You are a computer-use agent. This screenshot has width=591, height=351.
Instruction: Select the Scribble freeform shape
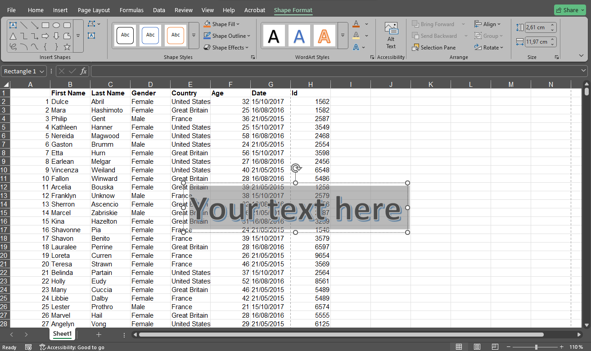click(13, 47)
